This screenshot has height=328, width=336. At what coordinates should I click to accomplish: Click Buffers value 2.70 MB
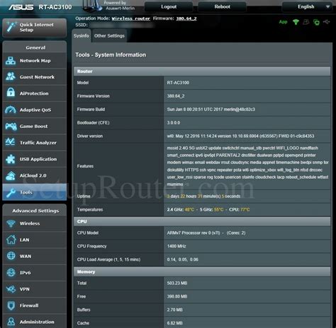pos(174,310)
